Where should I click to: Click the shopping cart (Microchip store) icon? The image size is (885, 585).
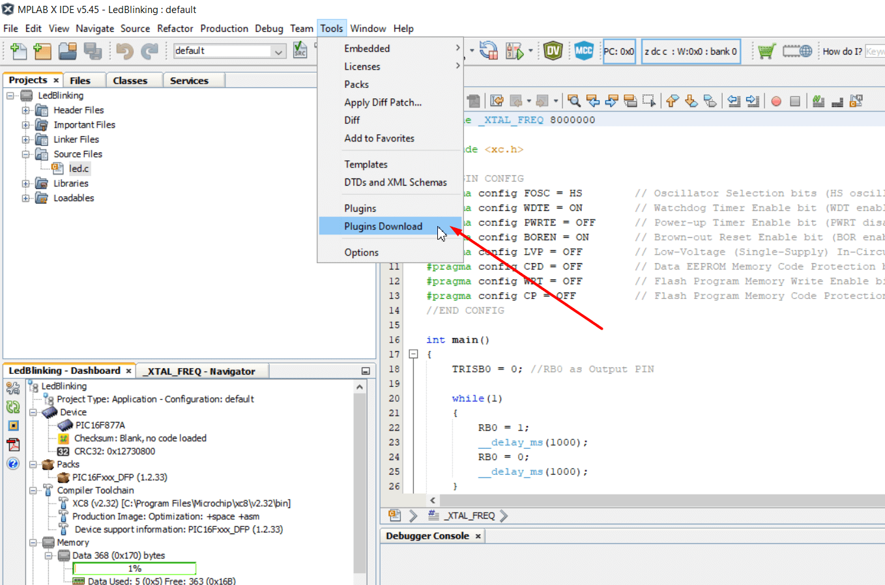click(766, 51)
